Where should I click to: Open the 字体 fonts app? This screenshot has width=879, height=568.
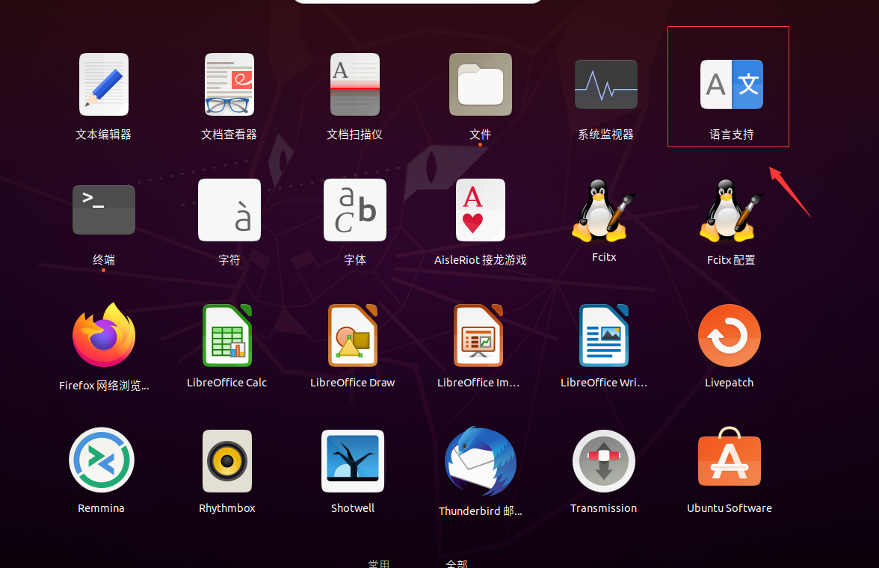tap(355, 210)
